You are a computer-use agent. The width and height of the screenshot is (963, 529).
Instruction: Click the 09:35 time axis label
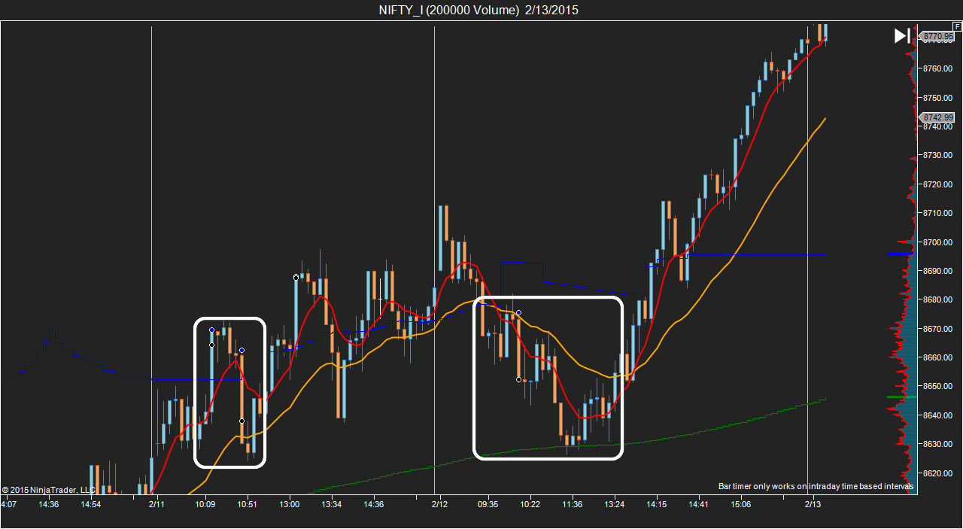[x=488, y=504]
